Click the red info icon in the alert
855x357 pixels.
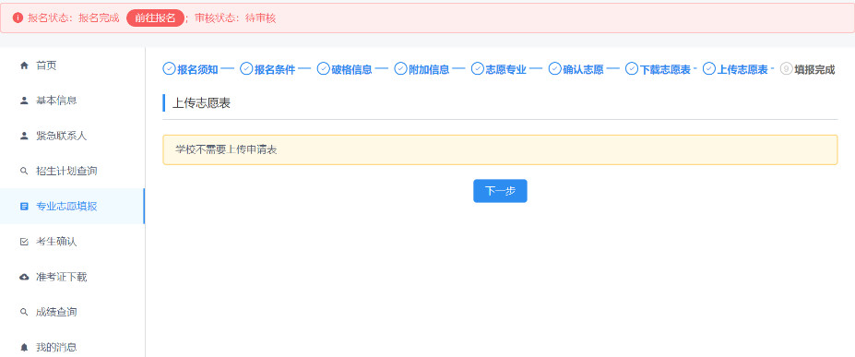(18, 18)
